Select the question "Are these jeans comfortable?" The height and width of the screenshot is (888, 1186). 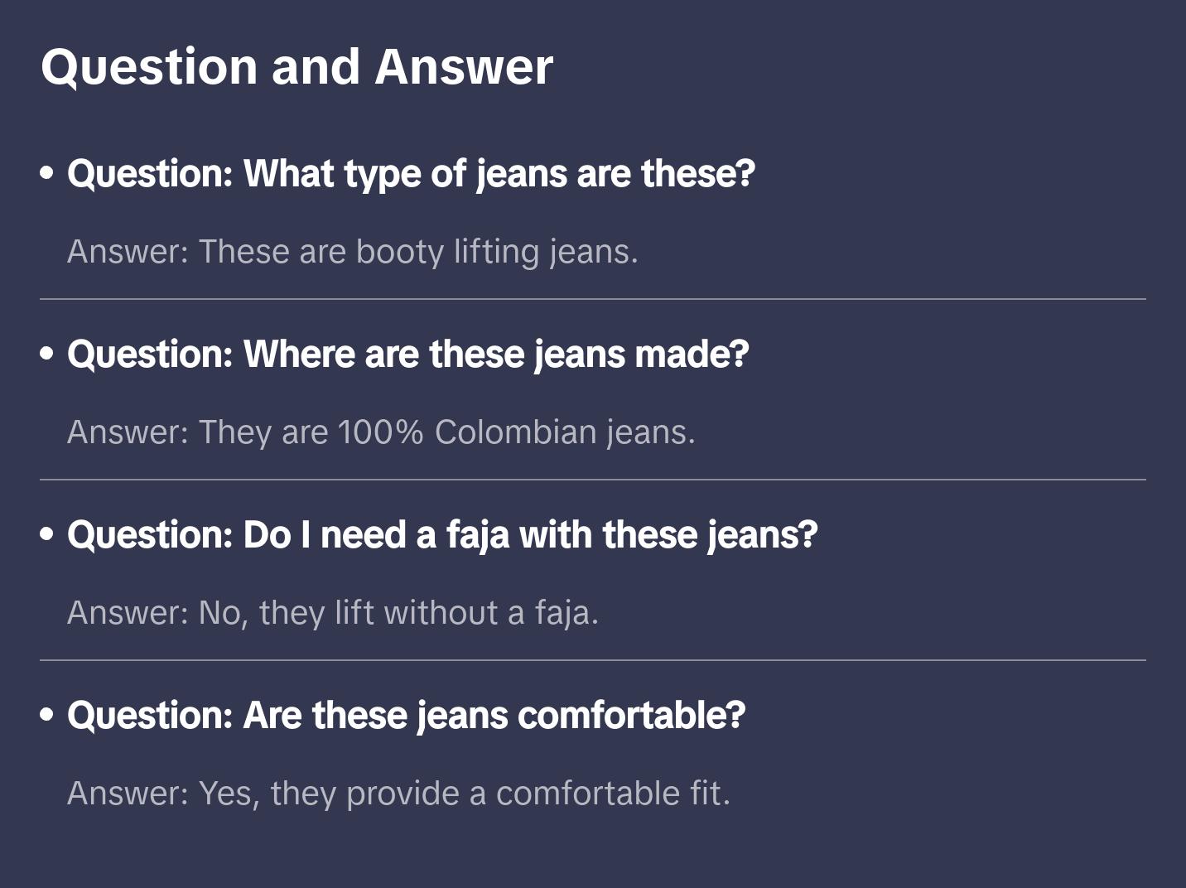pos(406,716)
